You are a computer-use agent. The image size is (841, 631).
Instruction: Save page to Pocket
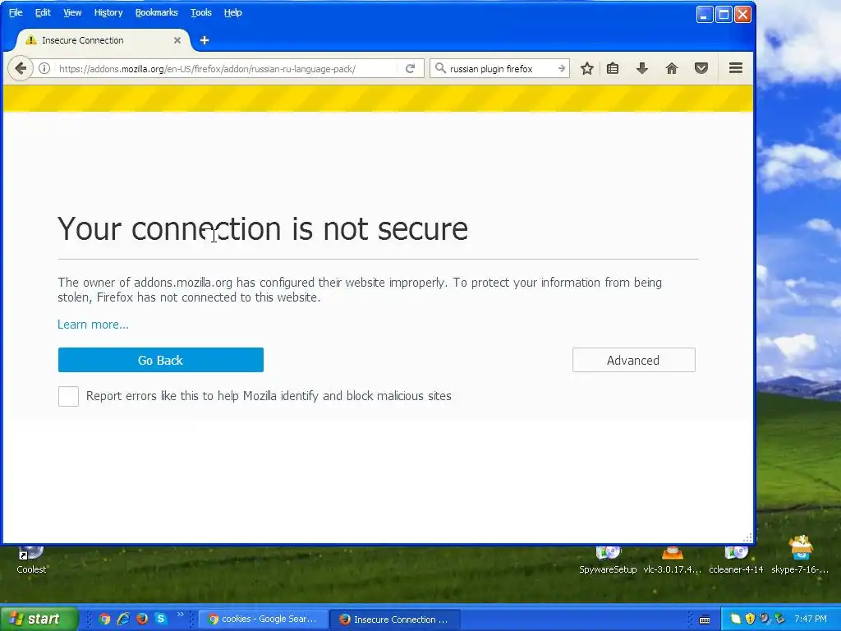click(701, 68)
